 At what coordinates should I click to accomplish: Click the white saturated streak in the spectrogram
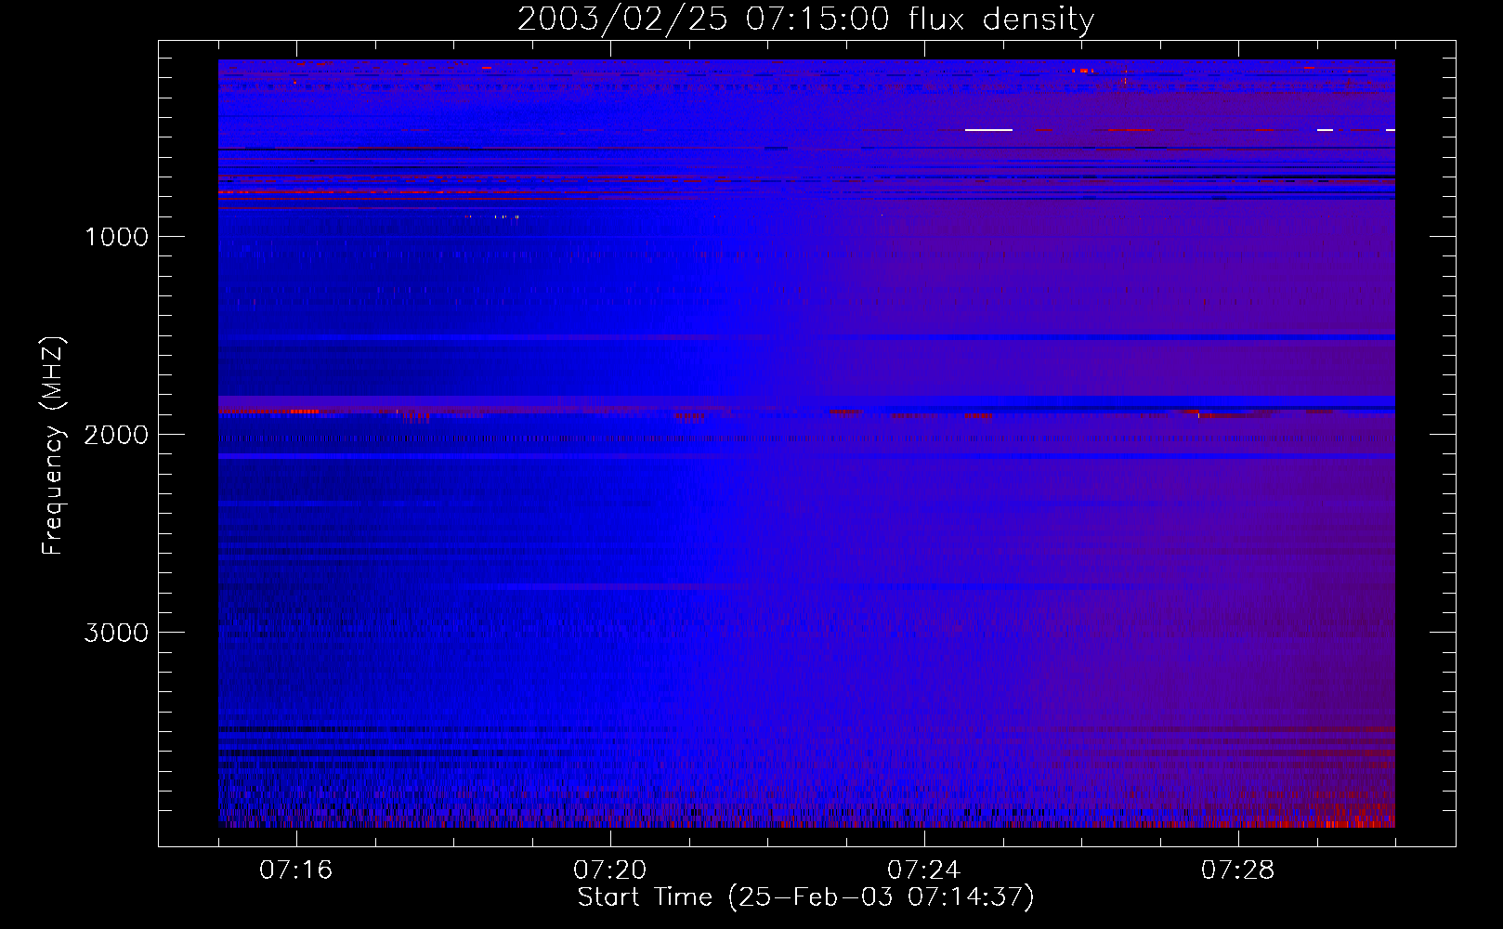[x=988, y=130]
